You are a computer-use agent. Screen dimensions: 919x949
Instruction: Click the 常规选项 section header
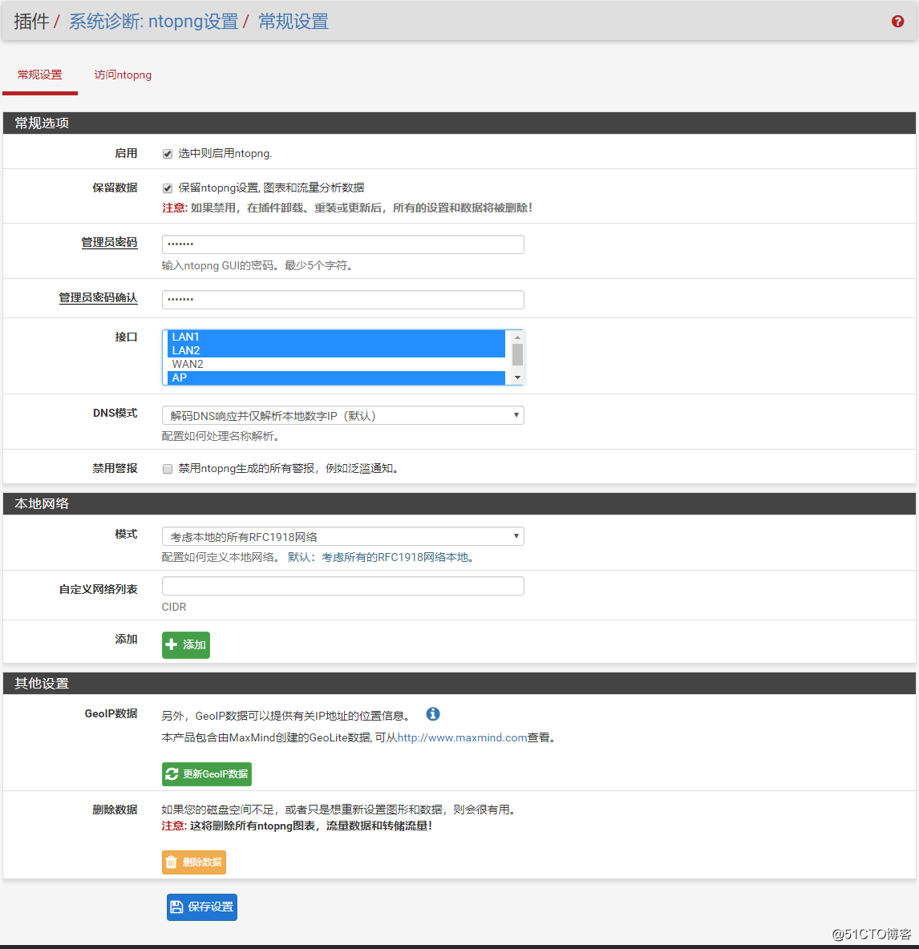click(x=459, y=123)
